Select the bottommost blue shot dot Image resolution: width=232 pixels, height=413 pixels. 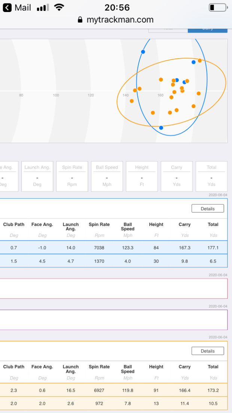[x=161, y=128]
